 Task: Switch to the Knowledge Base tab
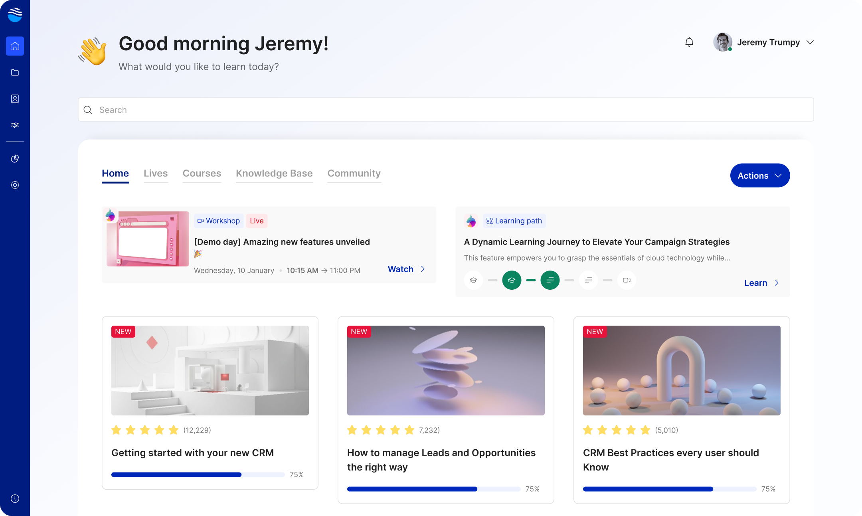tap(274, 173)
